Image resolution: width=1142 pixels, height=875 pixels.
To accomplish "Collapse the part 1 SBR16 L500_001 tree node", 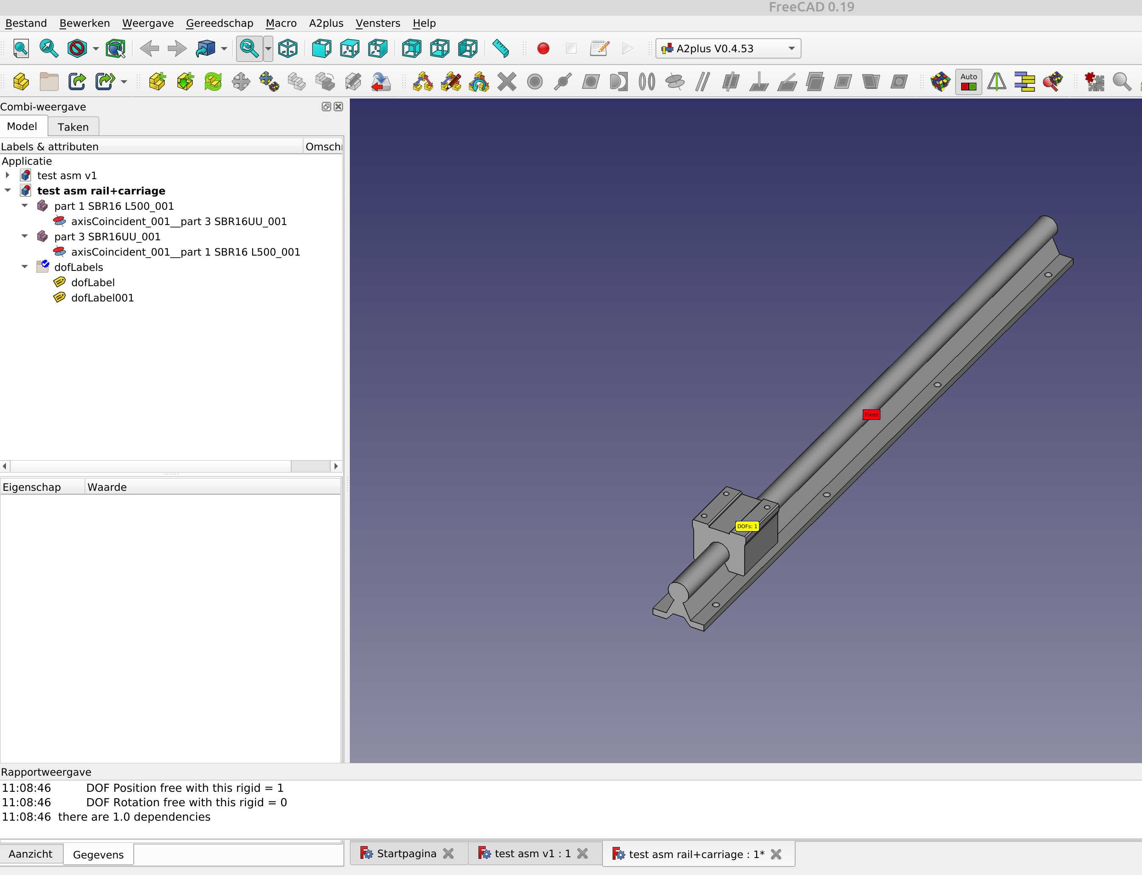I will 25,206.
